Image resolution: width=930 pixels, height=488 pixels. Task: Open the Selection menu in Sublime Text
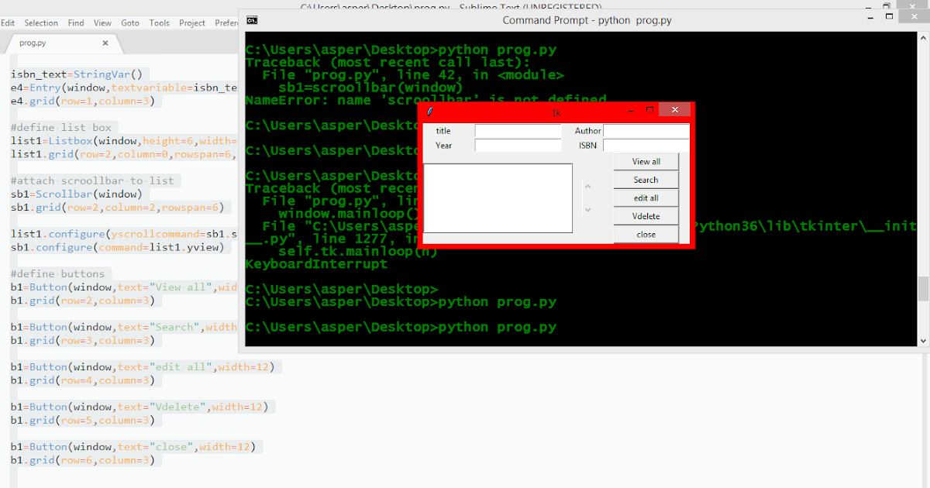click(x=41, y=22)
